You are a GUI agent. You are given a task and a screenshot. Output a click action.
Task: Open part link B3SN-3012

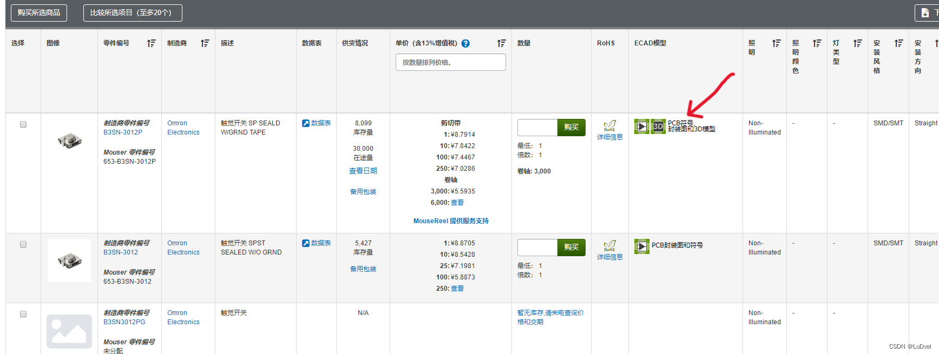121,252
